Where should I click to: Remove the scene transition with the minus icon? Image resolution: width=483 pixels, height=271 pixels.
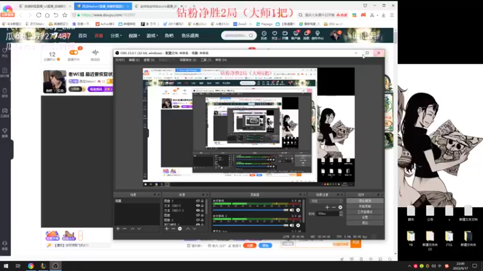pos(334,207)
